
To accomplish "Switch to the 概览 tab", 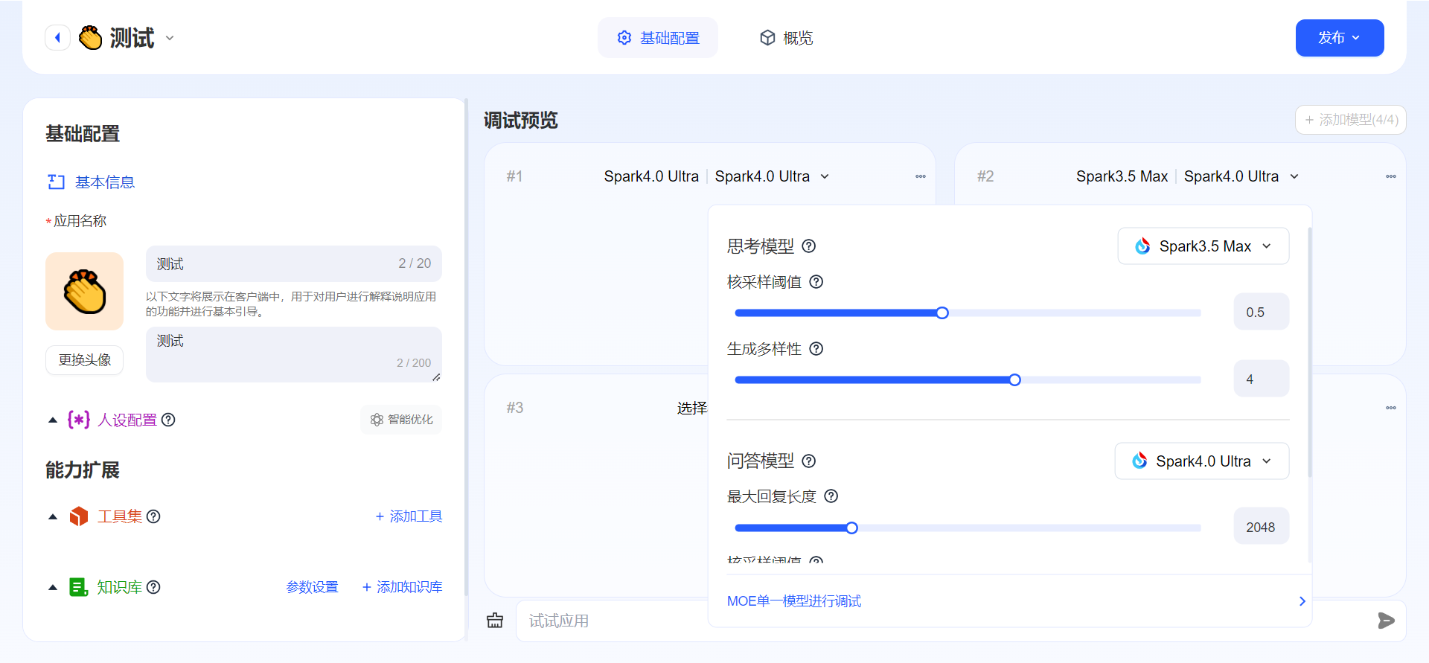I will click(x=787, y=38).
